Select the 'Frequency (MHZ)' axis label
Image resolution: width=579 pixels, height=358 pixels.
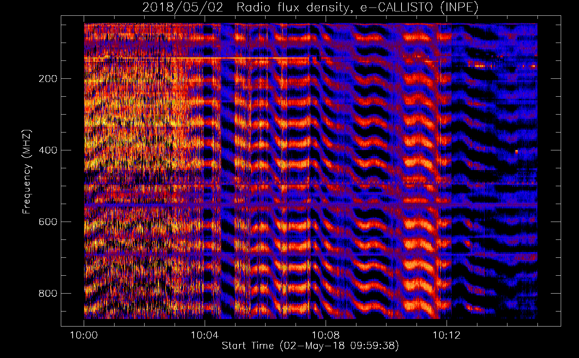coord(27,171)
